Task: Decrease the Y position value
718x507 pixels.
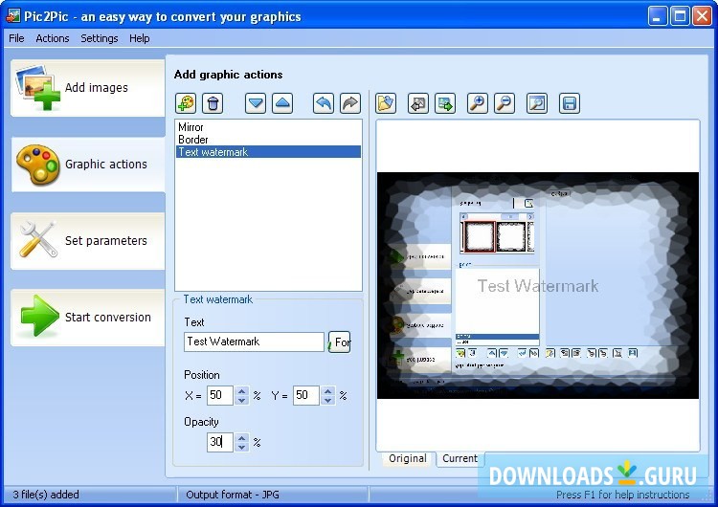Action: (x=327, y=400)
